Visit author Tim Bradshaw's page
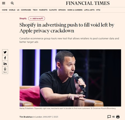Image resolution: width=125 pixels, height=120 pixels. [26, 117]
